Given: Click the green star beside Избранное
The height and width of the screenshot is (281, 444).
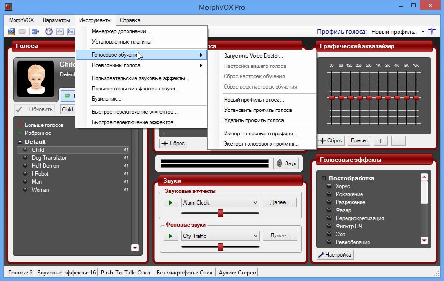Looking at the screenshot, I should pyautogui.click(x=20, y=133).
